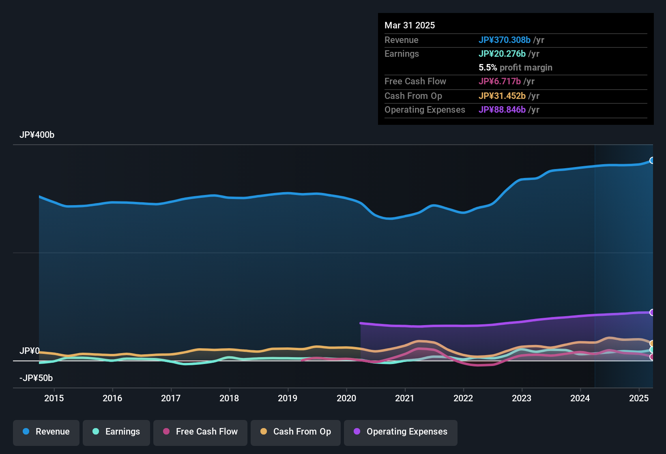Click the JP¥6.717b free cash flow value
666x454 pixels.
tap(500, 81)
